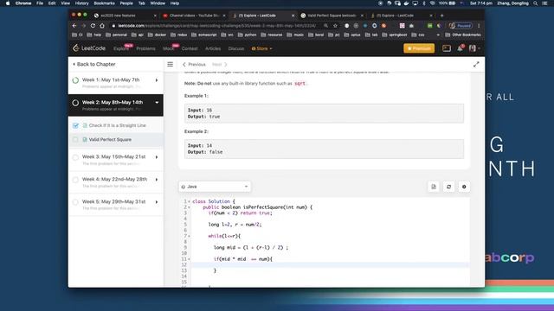Click the LeetCode logo in the site header
Screen dimensions: 554x311
pos(89,48)
